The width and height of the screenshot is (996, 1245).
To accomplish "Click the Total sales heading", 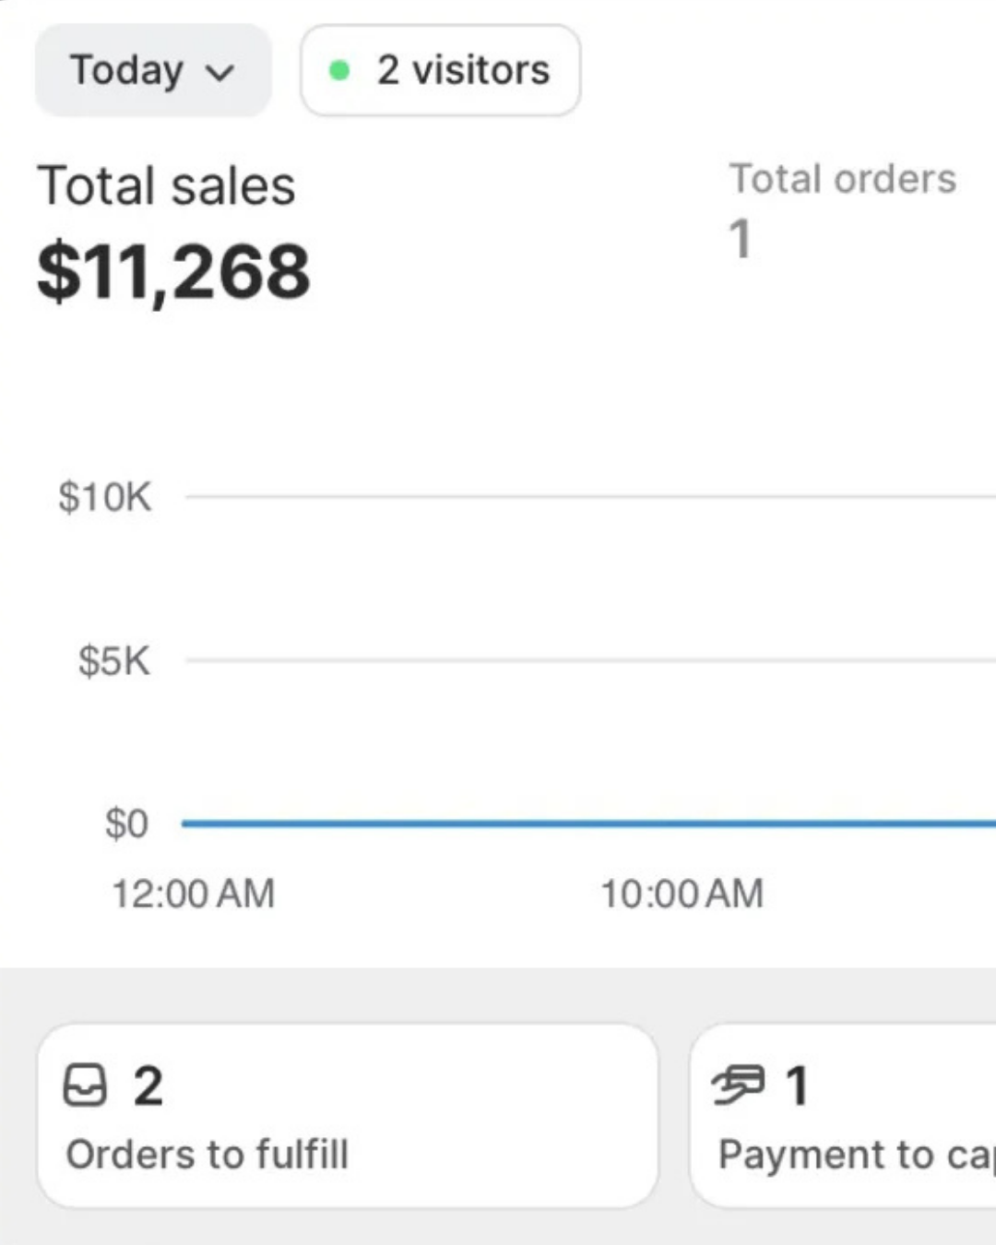I will [x=167, y=185].
